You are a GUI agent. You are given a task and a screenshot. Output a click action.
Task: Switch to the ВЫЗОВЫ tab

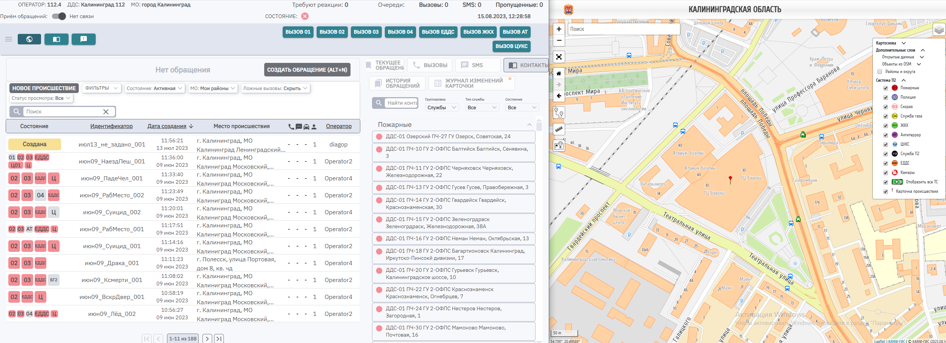pyautogui.click(x=430, y=65)
